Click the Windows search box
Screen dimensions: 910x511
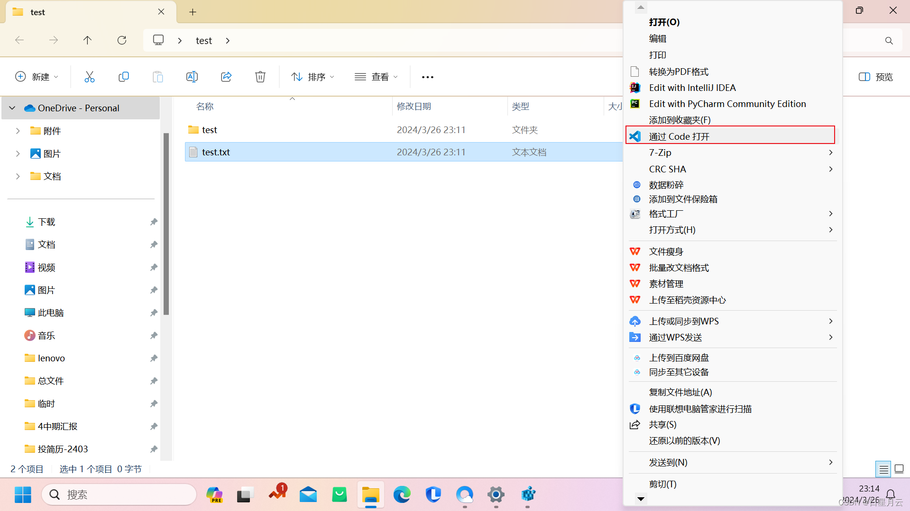[119, 494]
